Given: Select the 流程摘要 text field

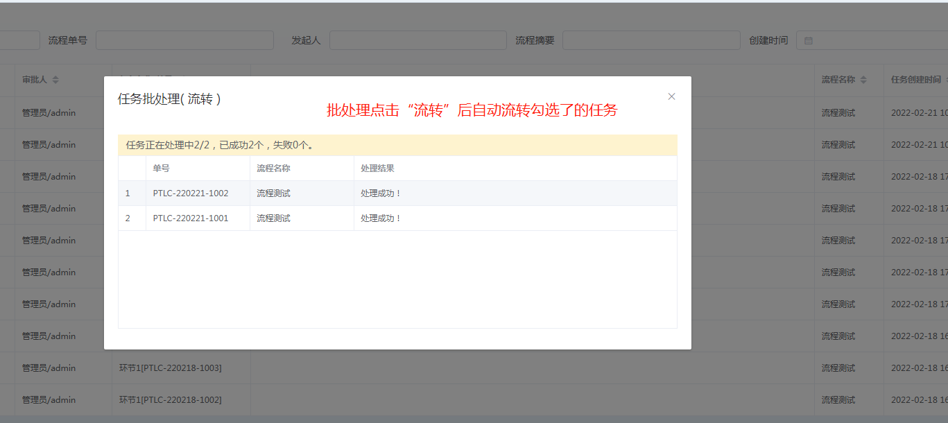Looking at the screenshot, I should (651, 40).
